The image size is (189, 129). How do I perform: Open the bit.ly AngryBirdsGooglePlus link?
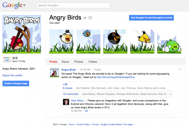coord(116,77)
